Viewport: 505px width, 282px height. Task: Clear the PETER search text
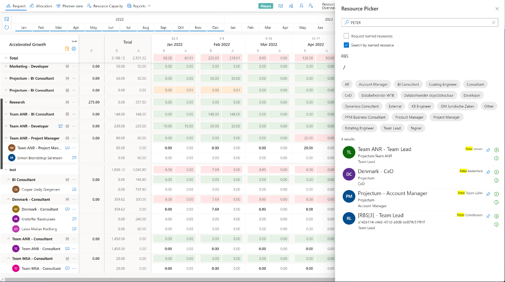pos(493,23)
